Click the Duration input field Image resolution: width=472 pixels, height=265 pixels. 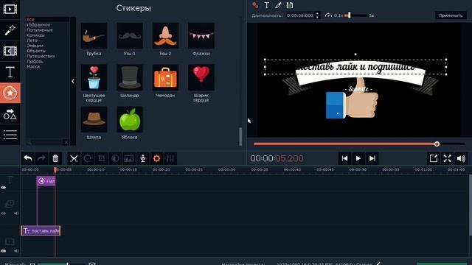[300, 15]
